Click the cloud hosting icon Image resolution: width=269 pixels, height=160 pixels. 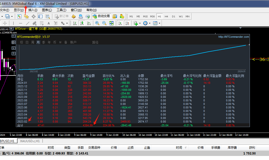[x=81, y=16]
